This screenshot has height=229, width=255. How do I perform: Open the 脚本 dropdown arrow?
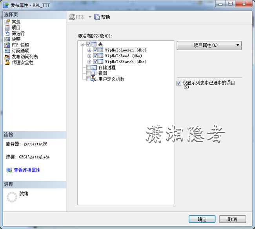(x=90, y=17)
